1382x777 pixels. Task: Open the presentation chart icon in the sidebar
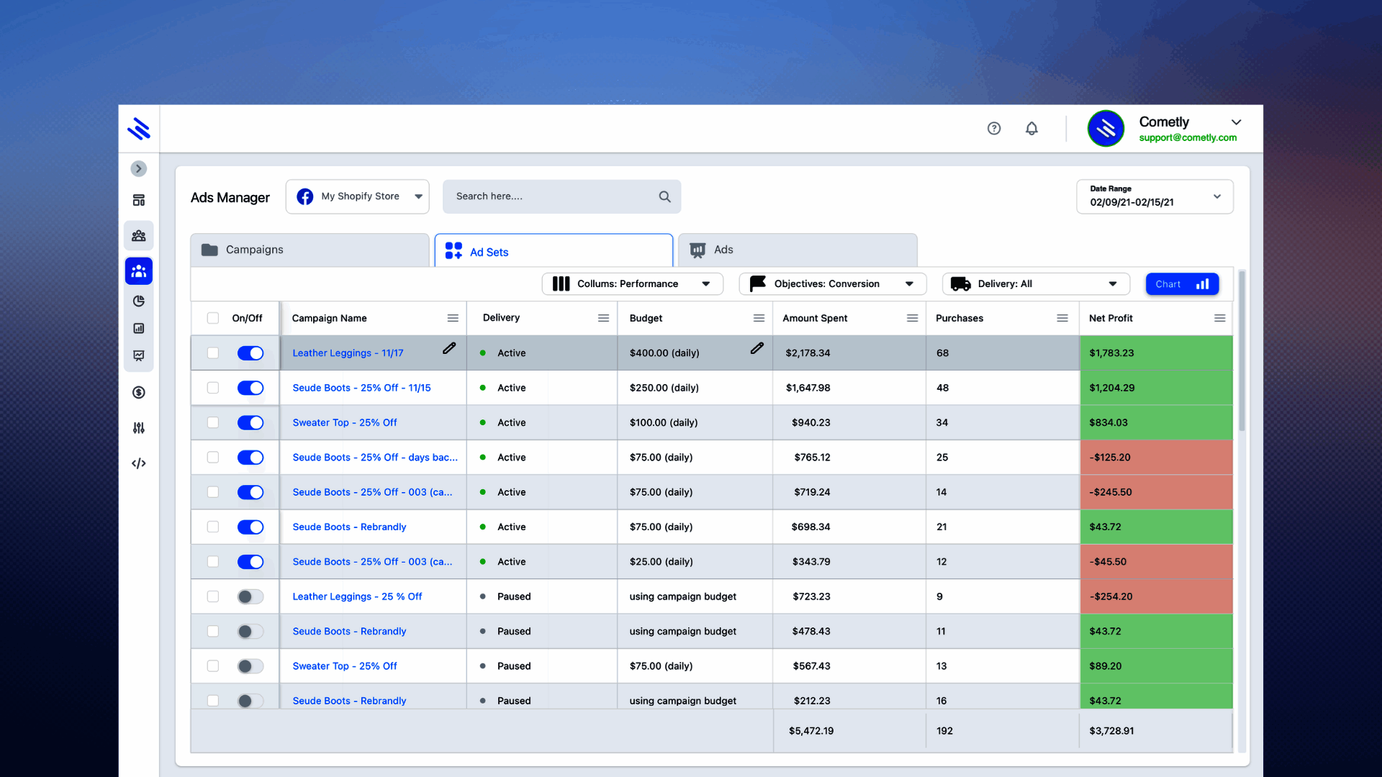click(138, 355)
